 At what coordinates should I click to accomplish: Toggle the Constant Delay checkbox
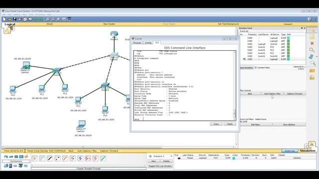coord(256,68)
